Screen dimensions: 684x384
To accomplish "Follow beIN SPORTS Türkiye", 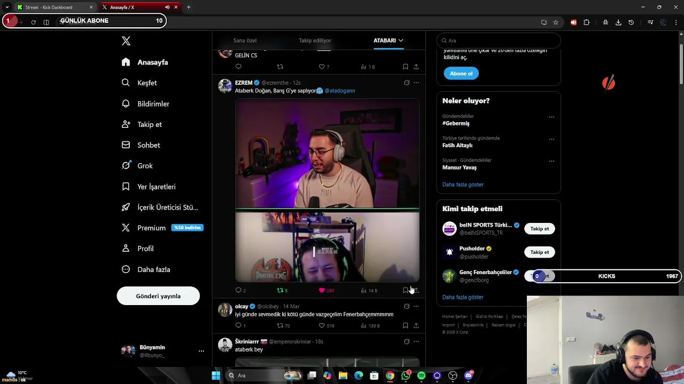I will 539,229.
